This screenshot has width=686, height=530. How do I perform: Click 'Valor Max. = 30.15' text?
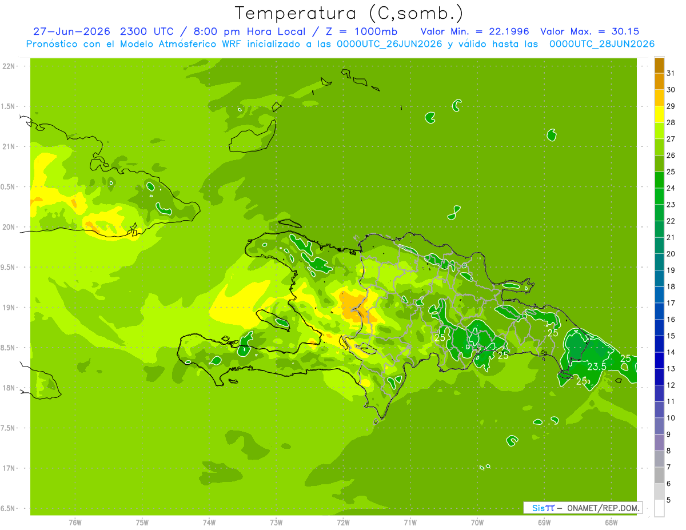tap(590, 31)
